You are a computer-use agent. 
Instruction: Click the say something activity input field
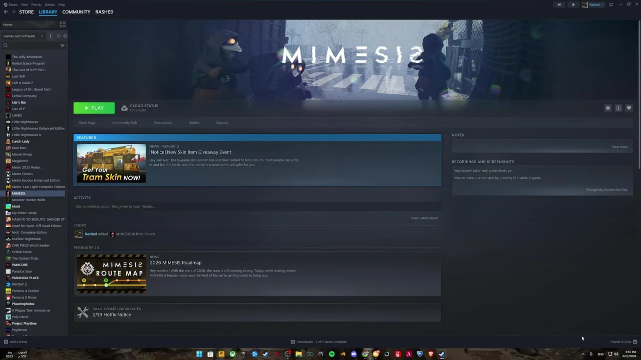(257, 206)
